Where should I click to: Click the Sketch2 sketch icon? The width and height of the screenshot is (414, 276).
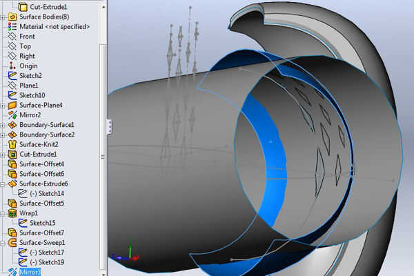(x=12, y=75)
